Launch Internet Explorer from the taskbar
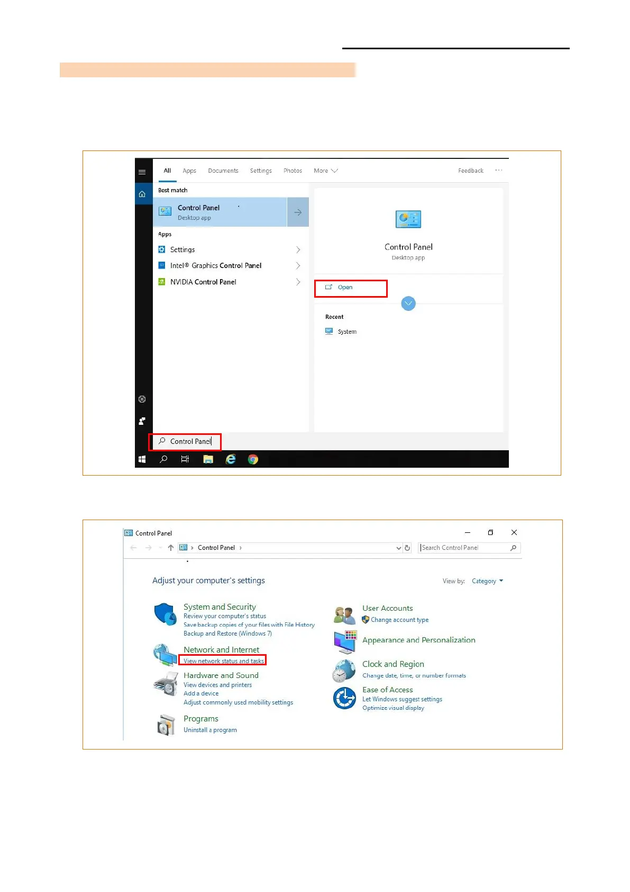Screen dimensions: 630x892 point(231,459)
